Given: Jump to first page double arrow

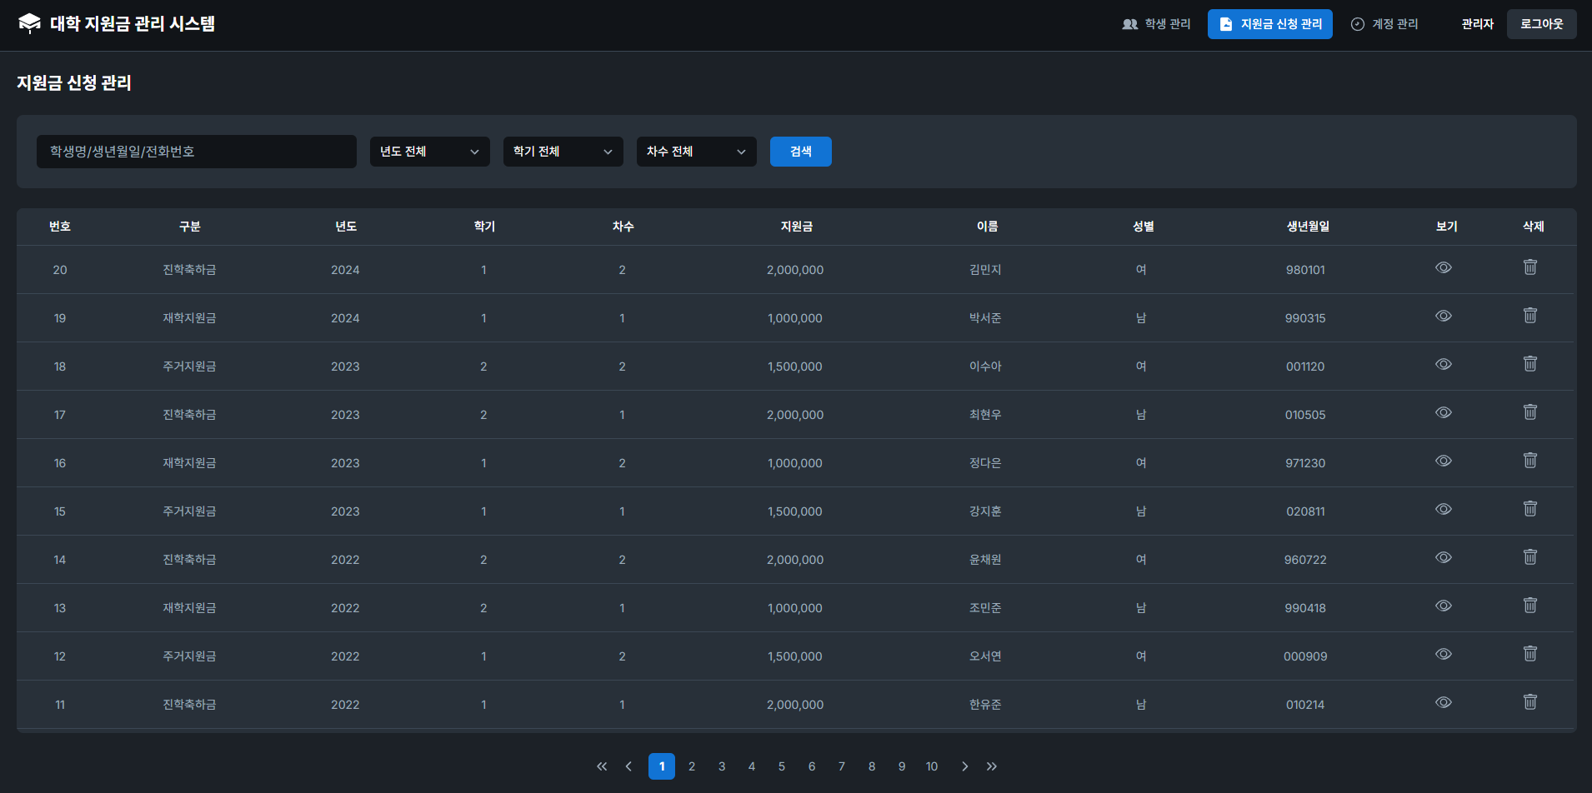Looking at the screenshot, I should point(602,766).
